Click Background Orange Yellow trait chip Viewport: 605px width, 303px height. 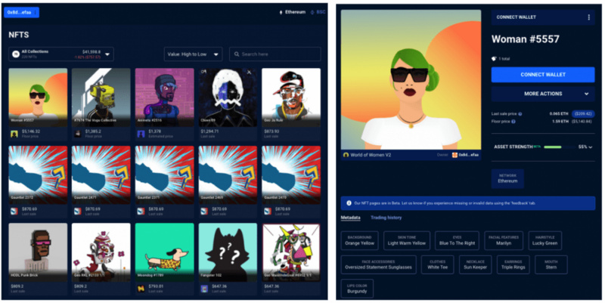(x=360, y=240)
